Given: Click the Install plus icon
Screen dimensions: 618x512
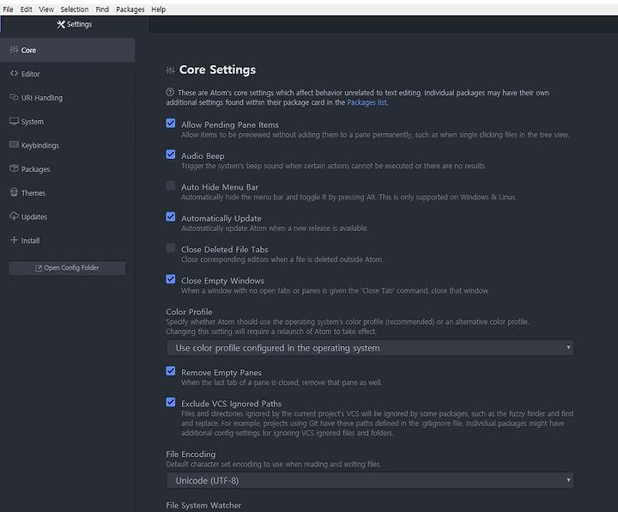Looking at the screenshot, I should 14,240.
